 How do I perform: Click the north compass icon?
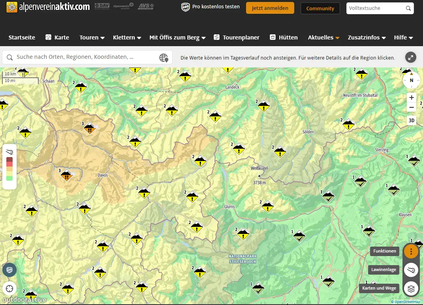411,80
